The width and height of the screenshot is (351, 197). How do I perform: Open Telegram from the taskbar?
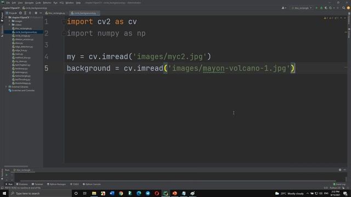tap(148, 193)
